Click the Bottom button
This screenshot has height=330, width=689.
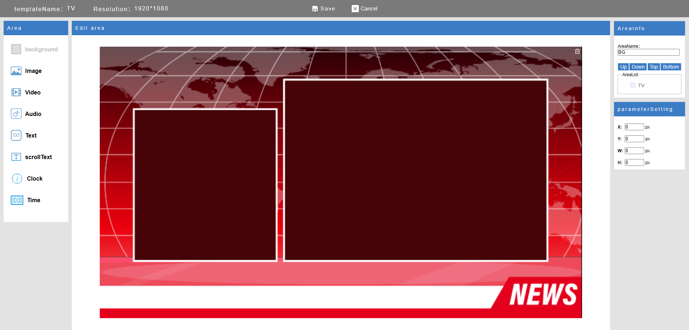[671, 67]
